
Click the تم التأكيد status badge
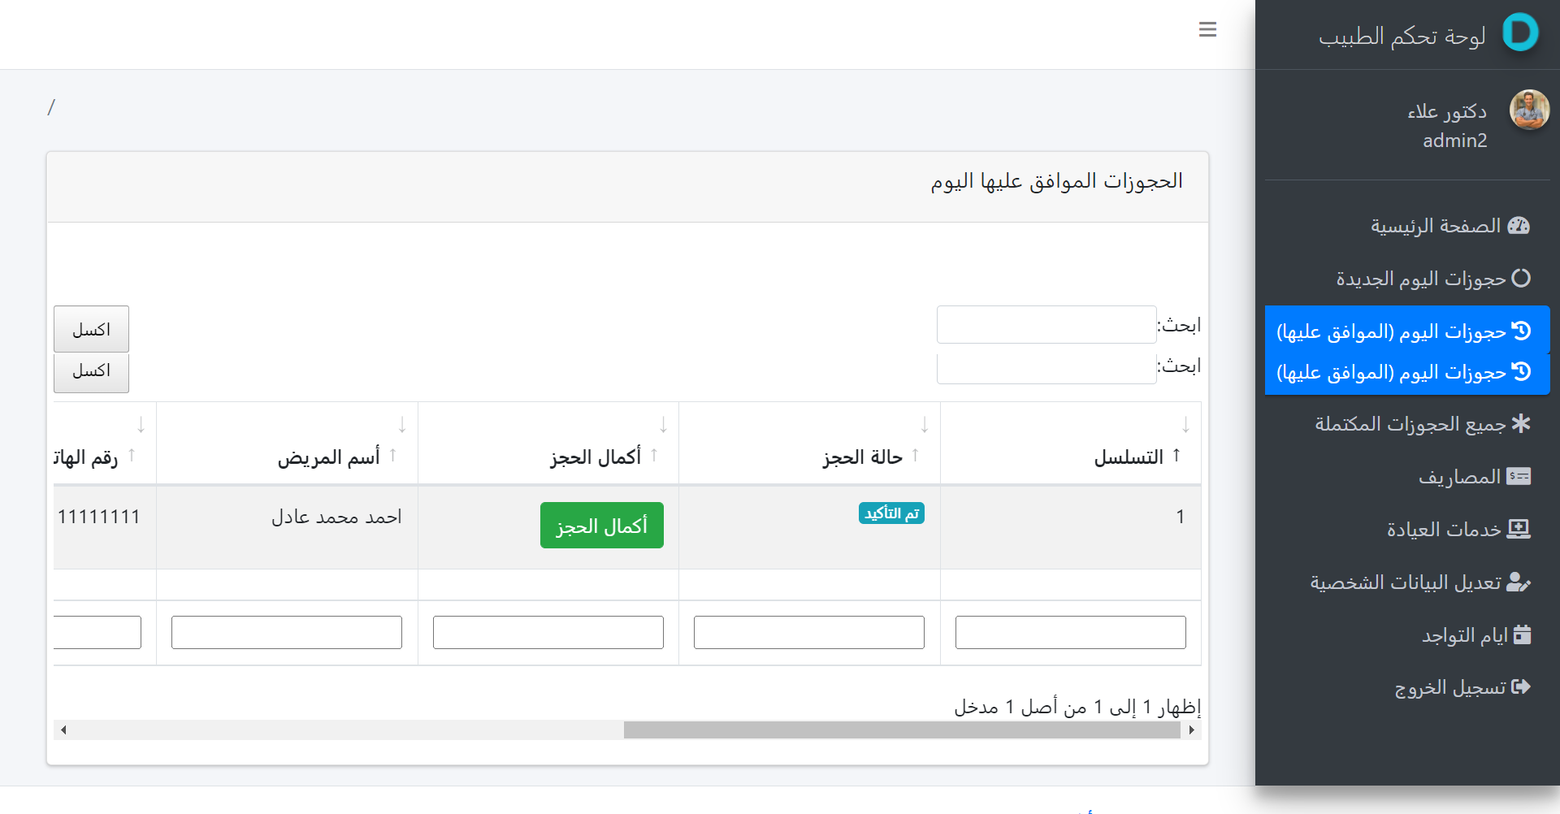[x=891, y=513]
